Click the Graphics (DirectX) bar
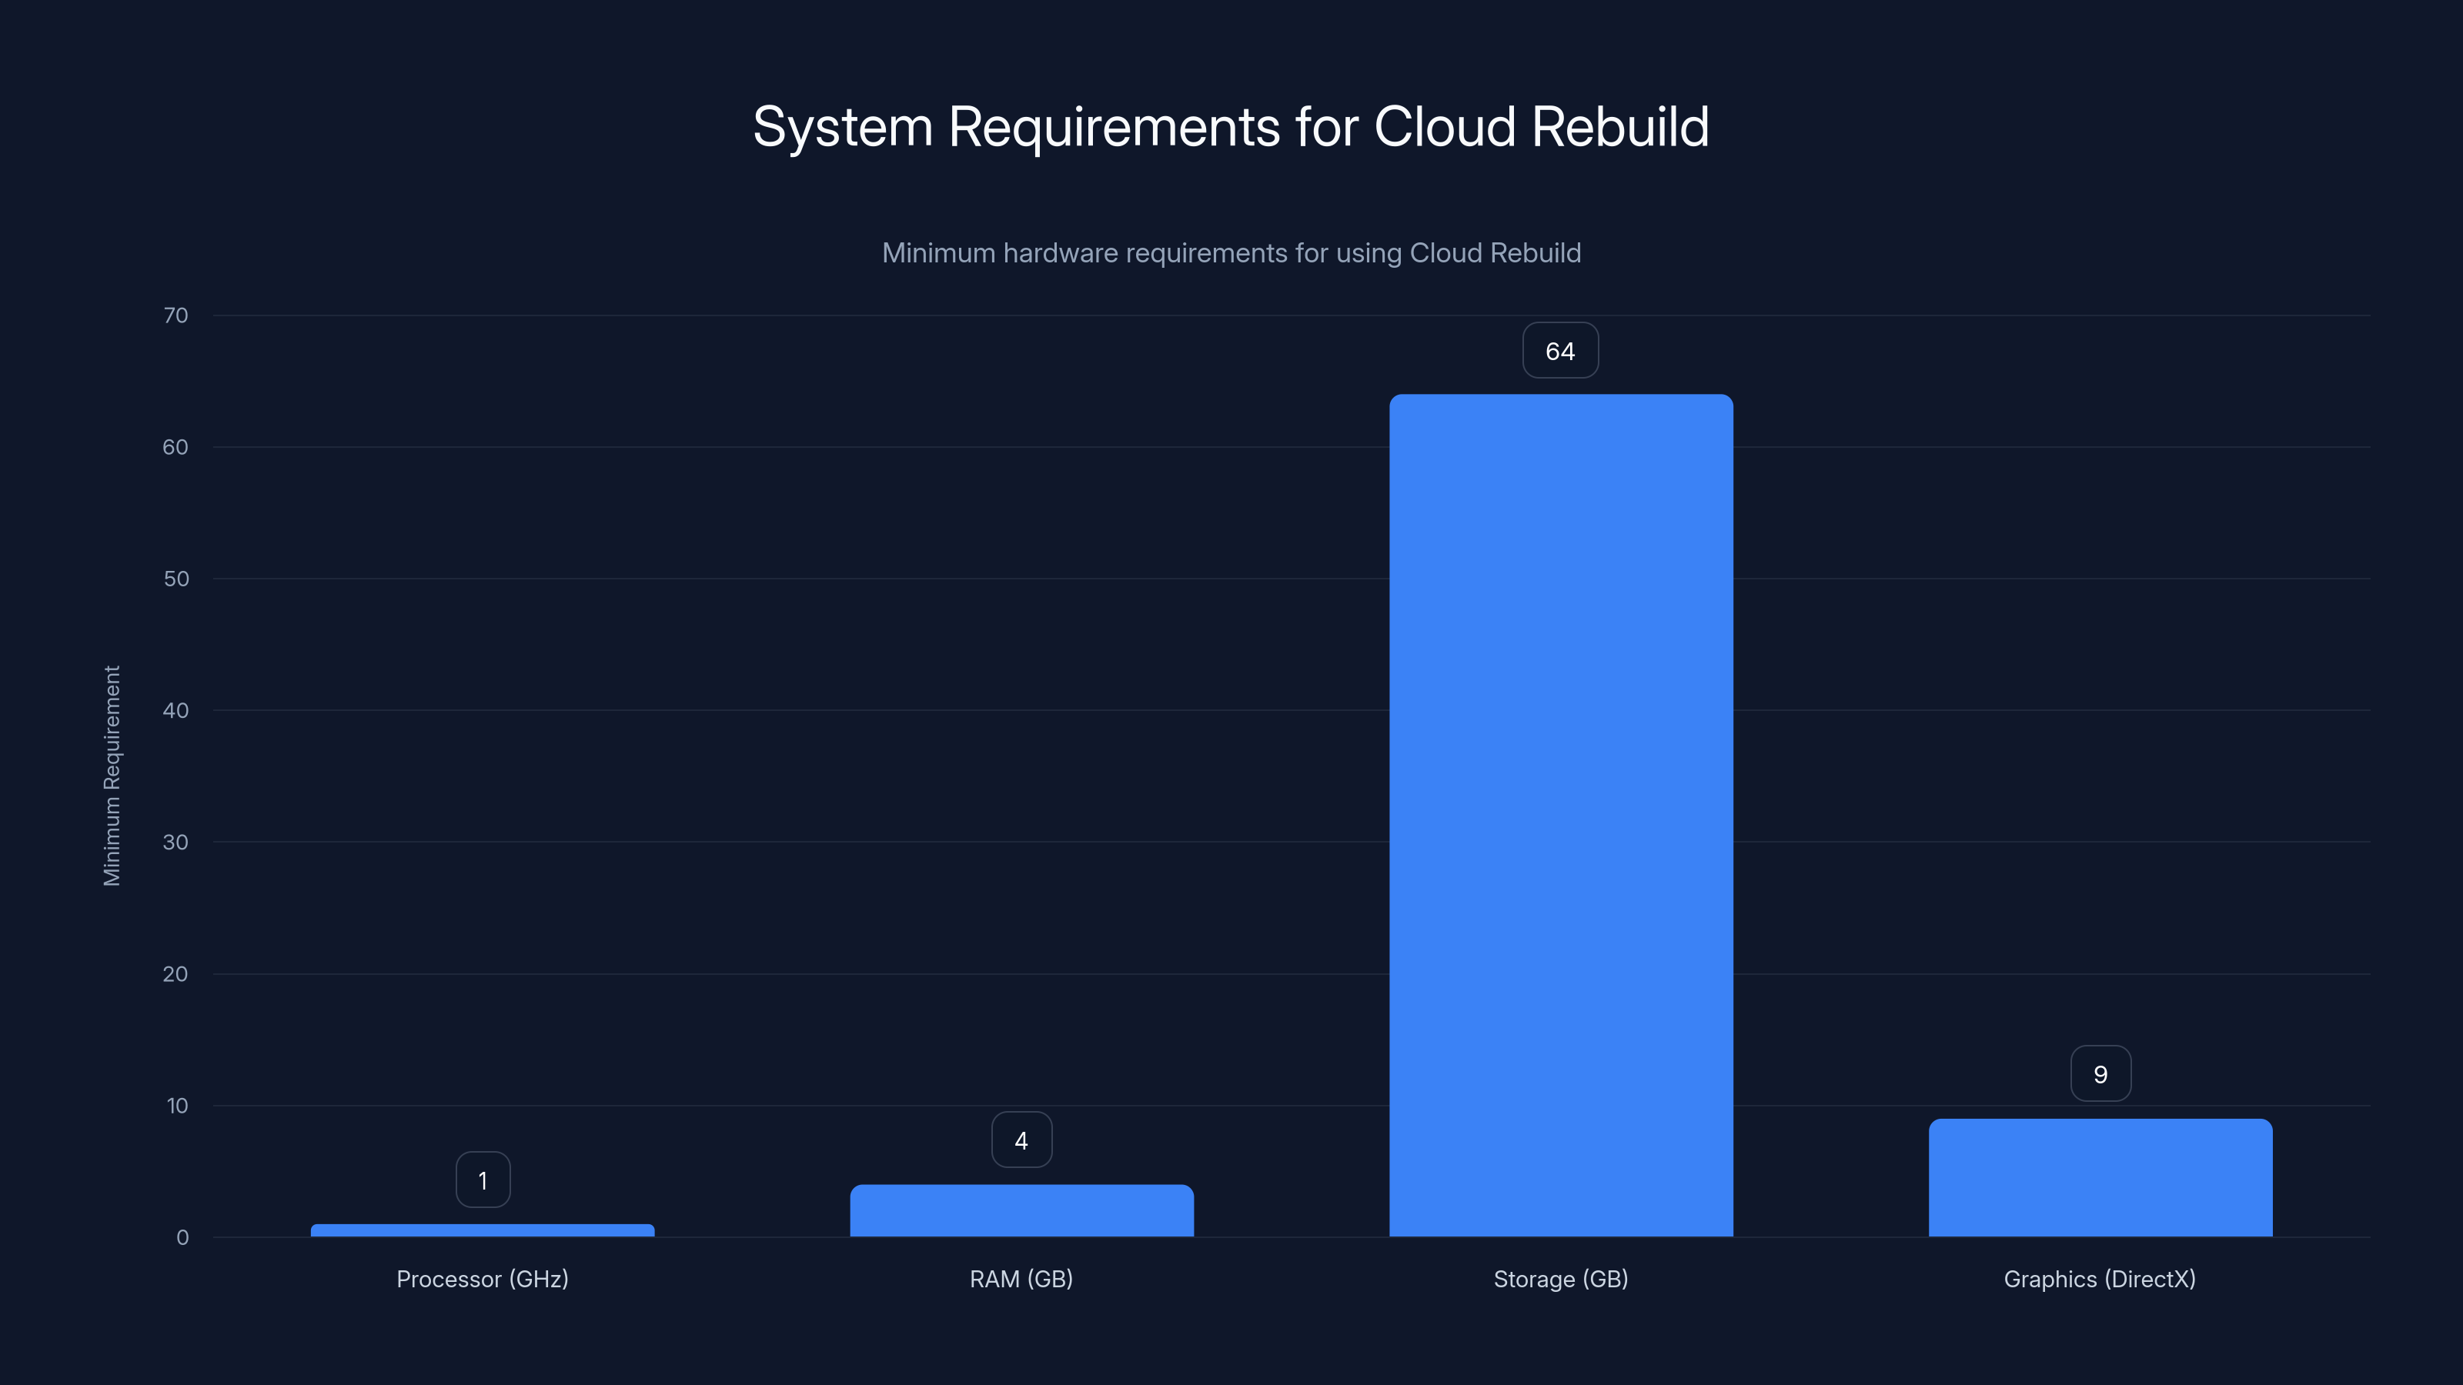Viewport: 2463px width, 1385px height. point(2100,1177)
